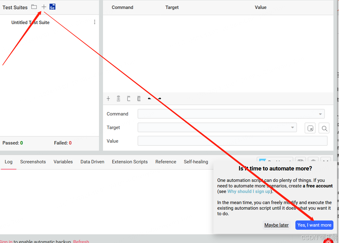Click the Test Suites panel title
The width and height of the screenshot is (339, 243).
click(15, 7)
